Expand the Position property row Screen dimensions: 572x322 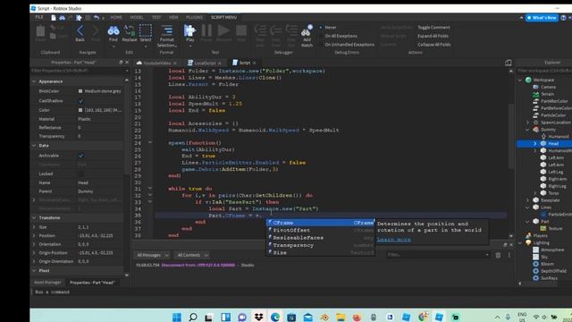(x=34, y=236)
